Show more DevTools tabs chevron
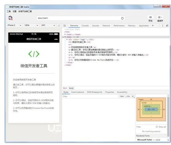 (153, 25)
